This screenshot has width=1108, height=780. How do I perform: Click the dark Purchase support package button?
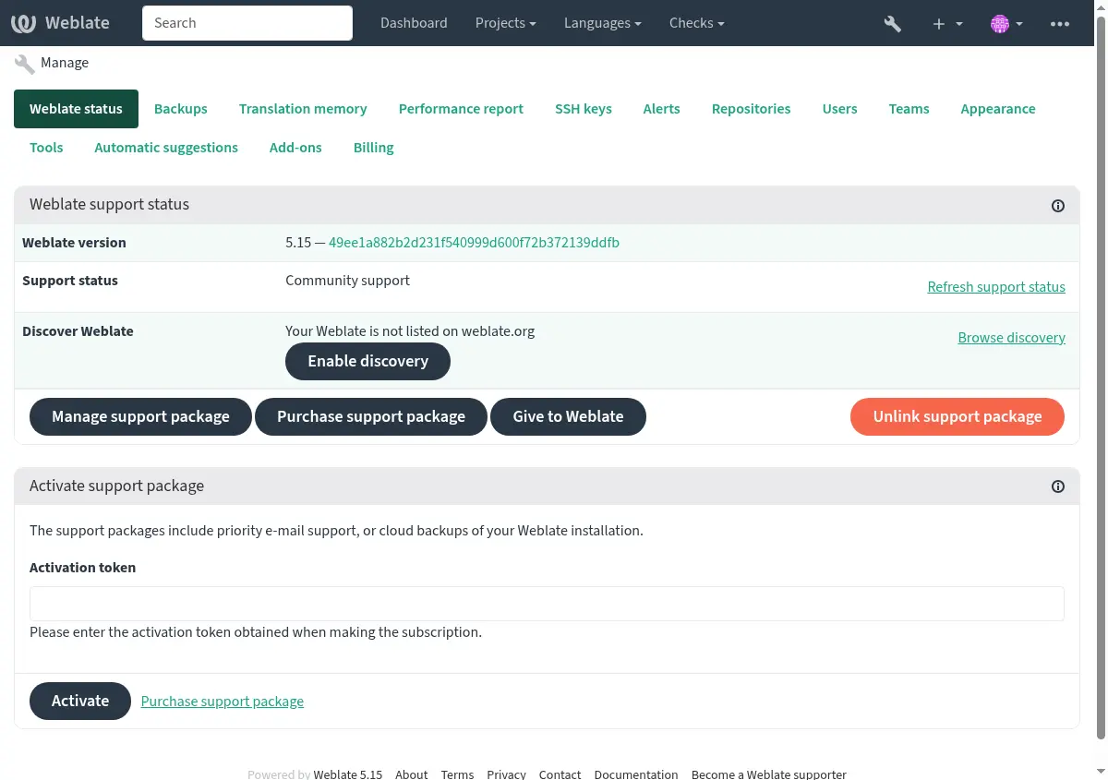click(x=371, y=417)
